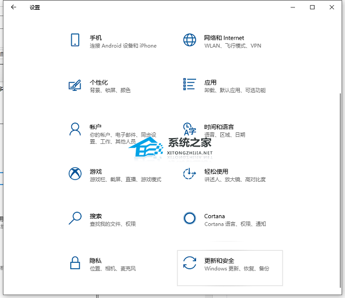The width and height of the screenshot is (345, 298).
Task: Click the 时间和语言 title text
Action: (219, 127)
